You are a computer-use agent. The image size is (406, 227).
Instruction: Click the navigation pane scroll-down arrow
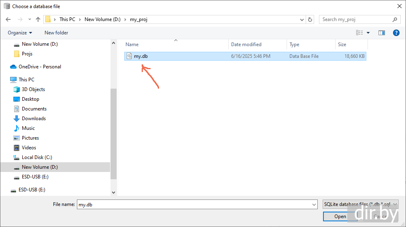[x=113, y=192]
